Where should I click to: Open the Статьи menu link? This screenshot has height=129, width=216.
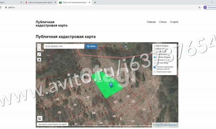[x=163, y=22]
